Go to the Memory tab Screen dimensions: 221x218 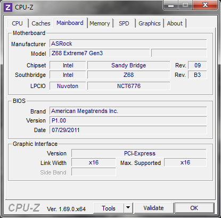click(100, 23)
